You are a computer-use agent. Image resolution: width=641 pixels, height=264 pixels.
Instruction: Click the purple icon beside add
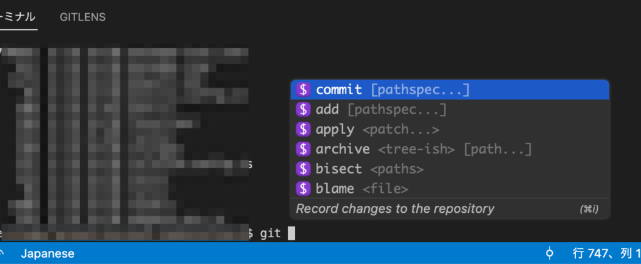pos(303,110)
